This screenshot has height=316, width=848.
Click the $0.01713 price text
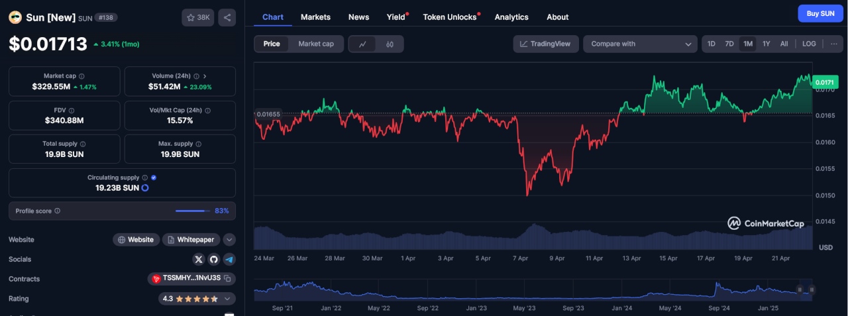pyautogui.click(x=48, y=44)
